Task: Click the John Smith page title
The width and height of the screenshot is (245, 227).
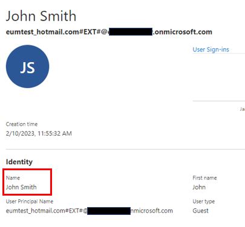Action: point(41,16)
